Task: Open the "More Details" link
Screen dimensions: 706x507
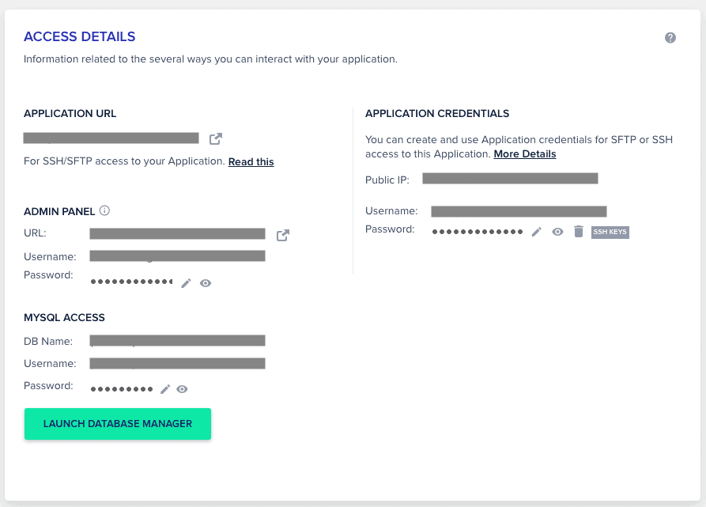Action: [525, 153]
